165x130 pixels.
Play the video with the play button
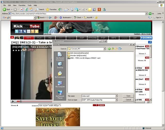(x=13, y=101)
